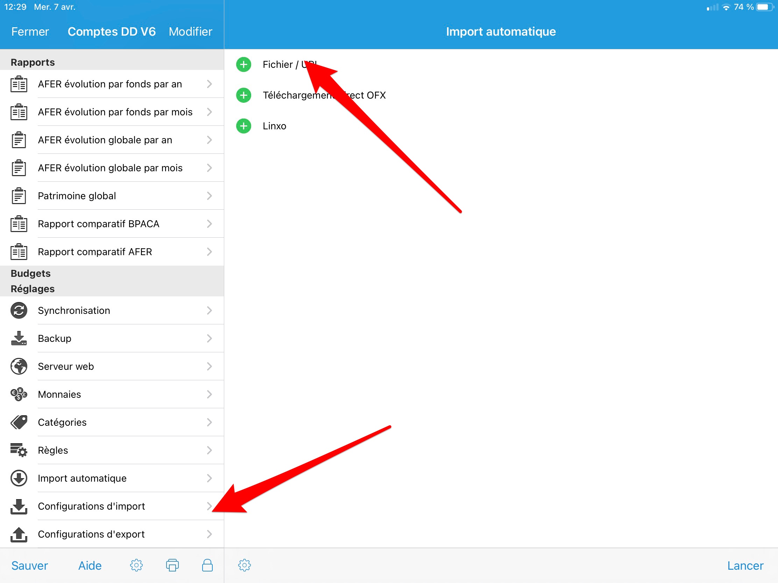Click the Rapport comparatif BPACA icon

(x=19, y=224)
